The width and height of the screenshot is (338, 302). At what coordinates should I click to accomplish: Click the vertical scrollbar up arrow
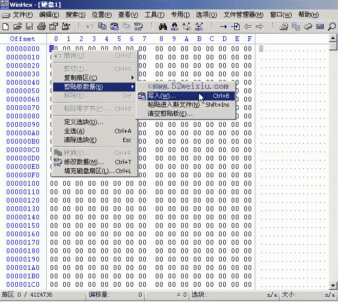pos(333,38)
